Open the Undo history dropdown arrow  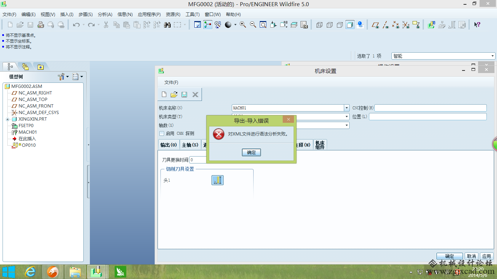coord(83,25)
